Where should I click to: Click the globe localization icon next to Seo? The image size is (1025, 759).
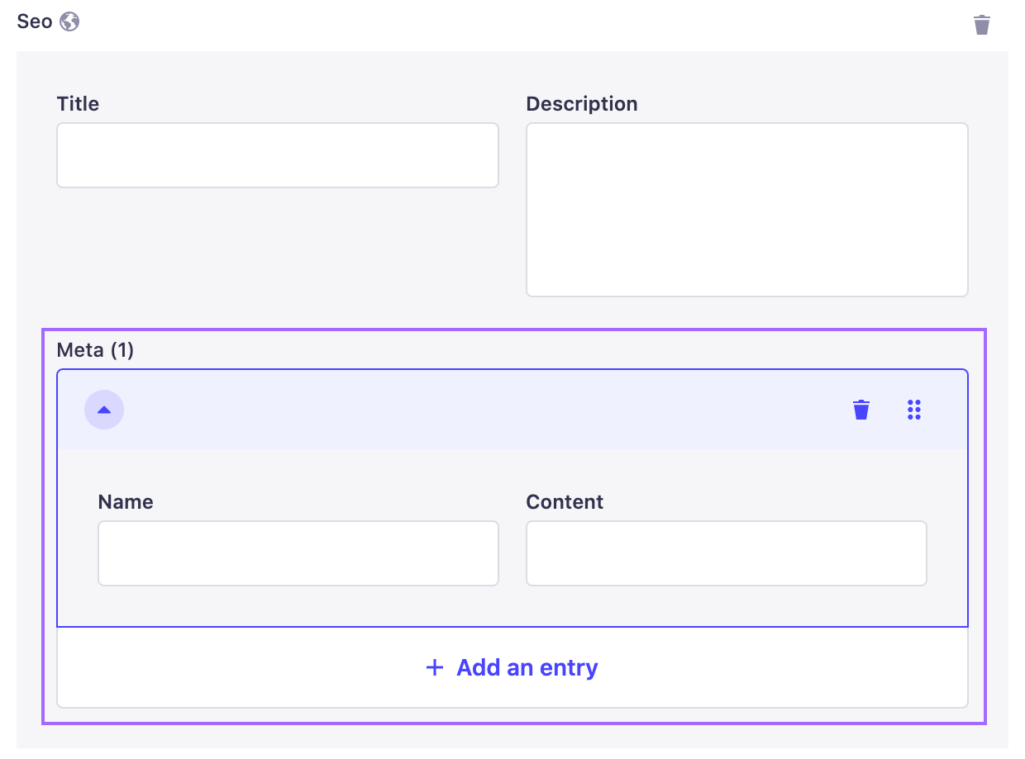click(x=69, y=21)
